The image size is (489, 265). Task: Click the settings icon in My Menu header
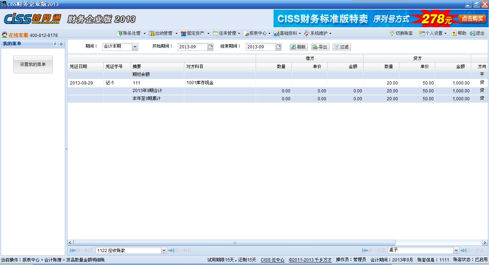pos(61,44)
